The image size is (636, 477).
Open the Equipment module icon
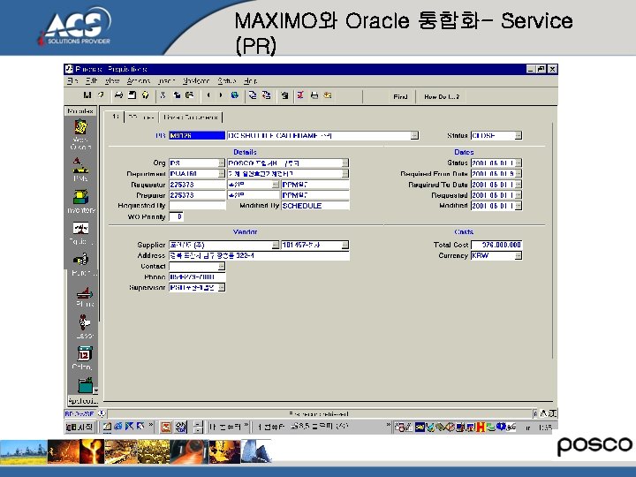point(80,229)
